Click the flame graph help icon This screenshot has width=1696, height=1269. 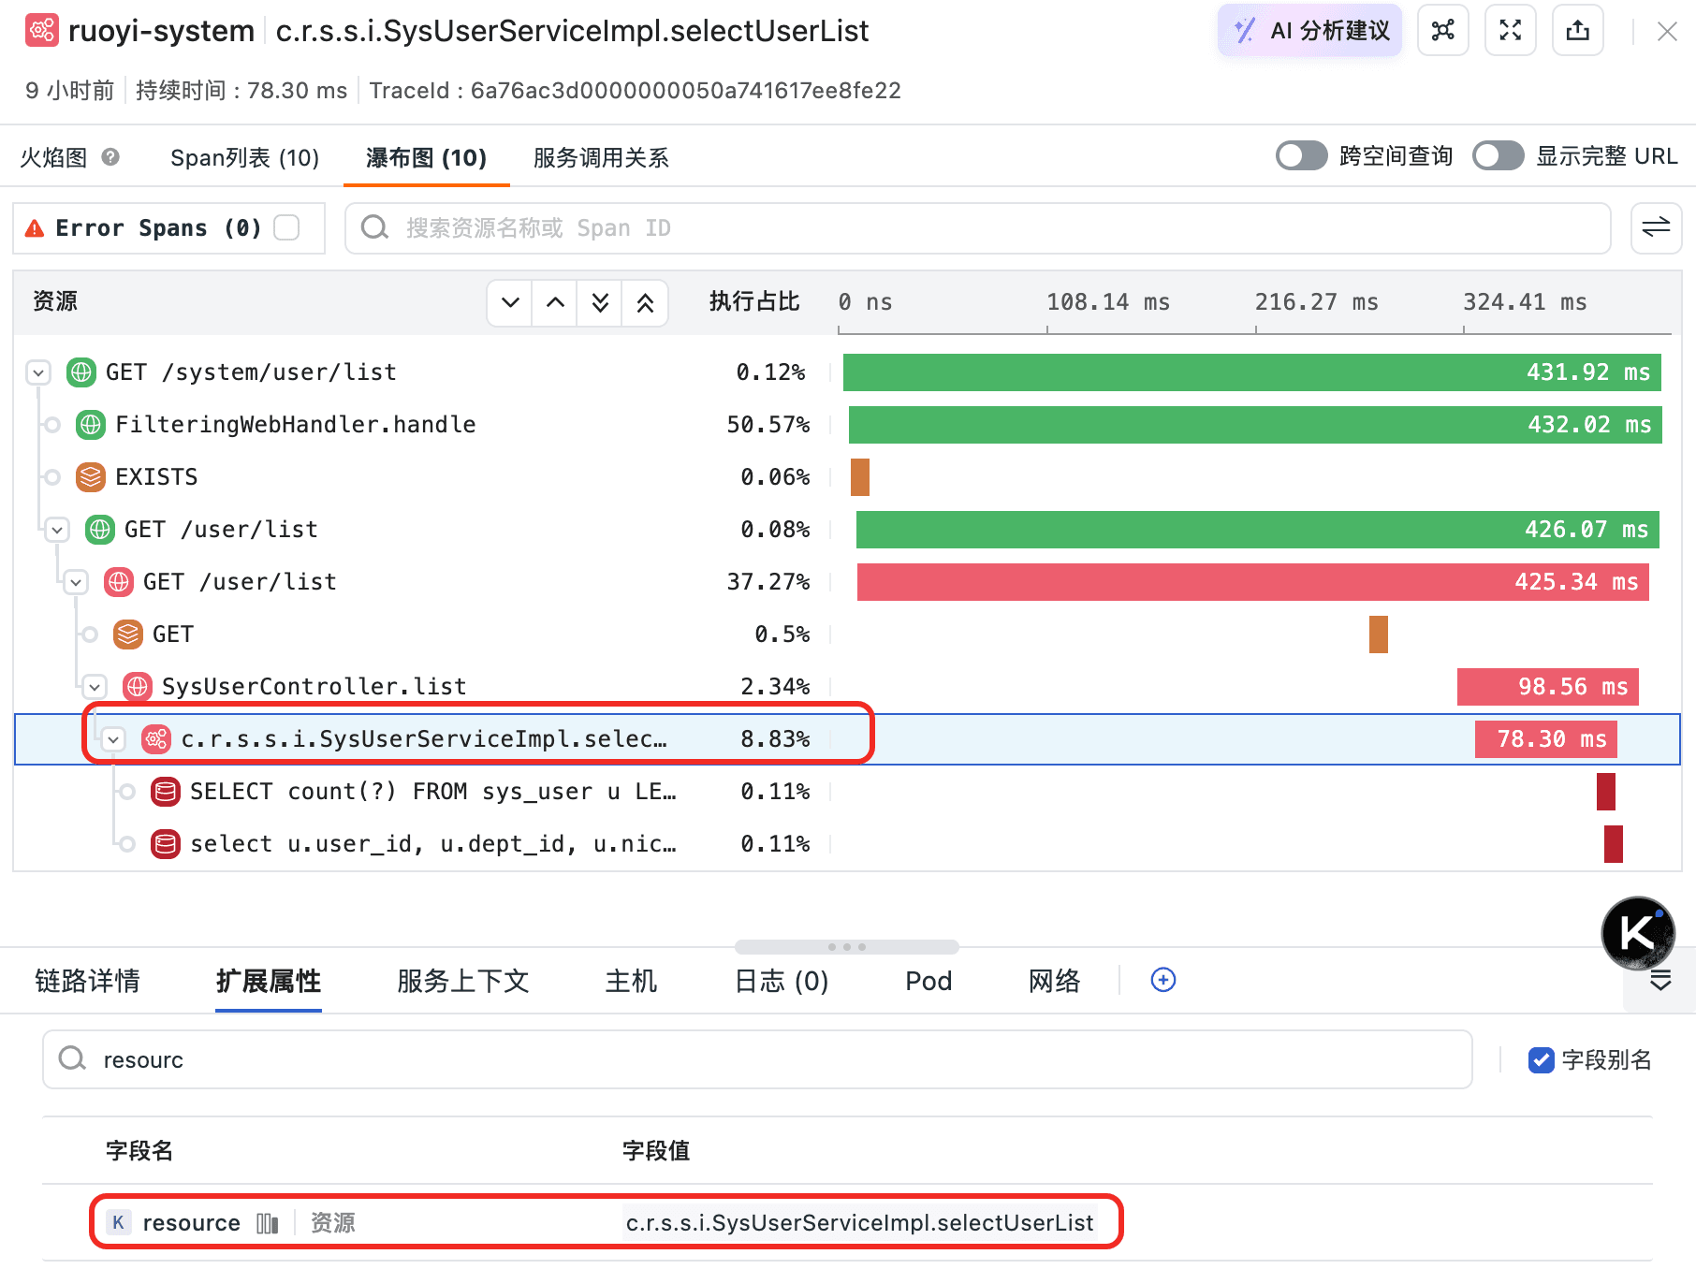pos(110,157)
